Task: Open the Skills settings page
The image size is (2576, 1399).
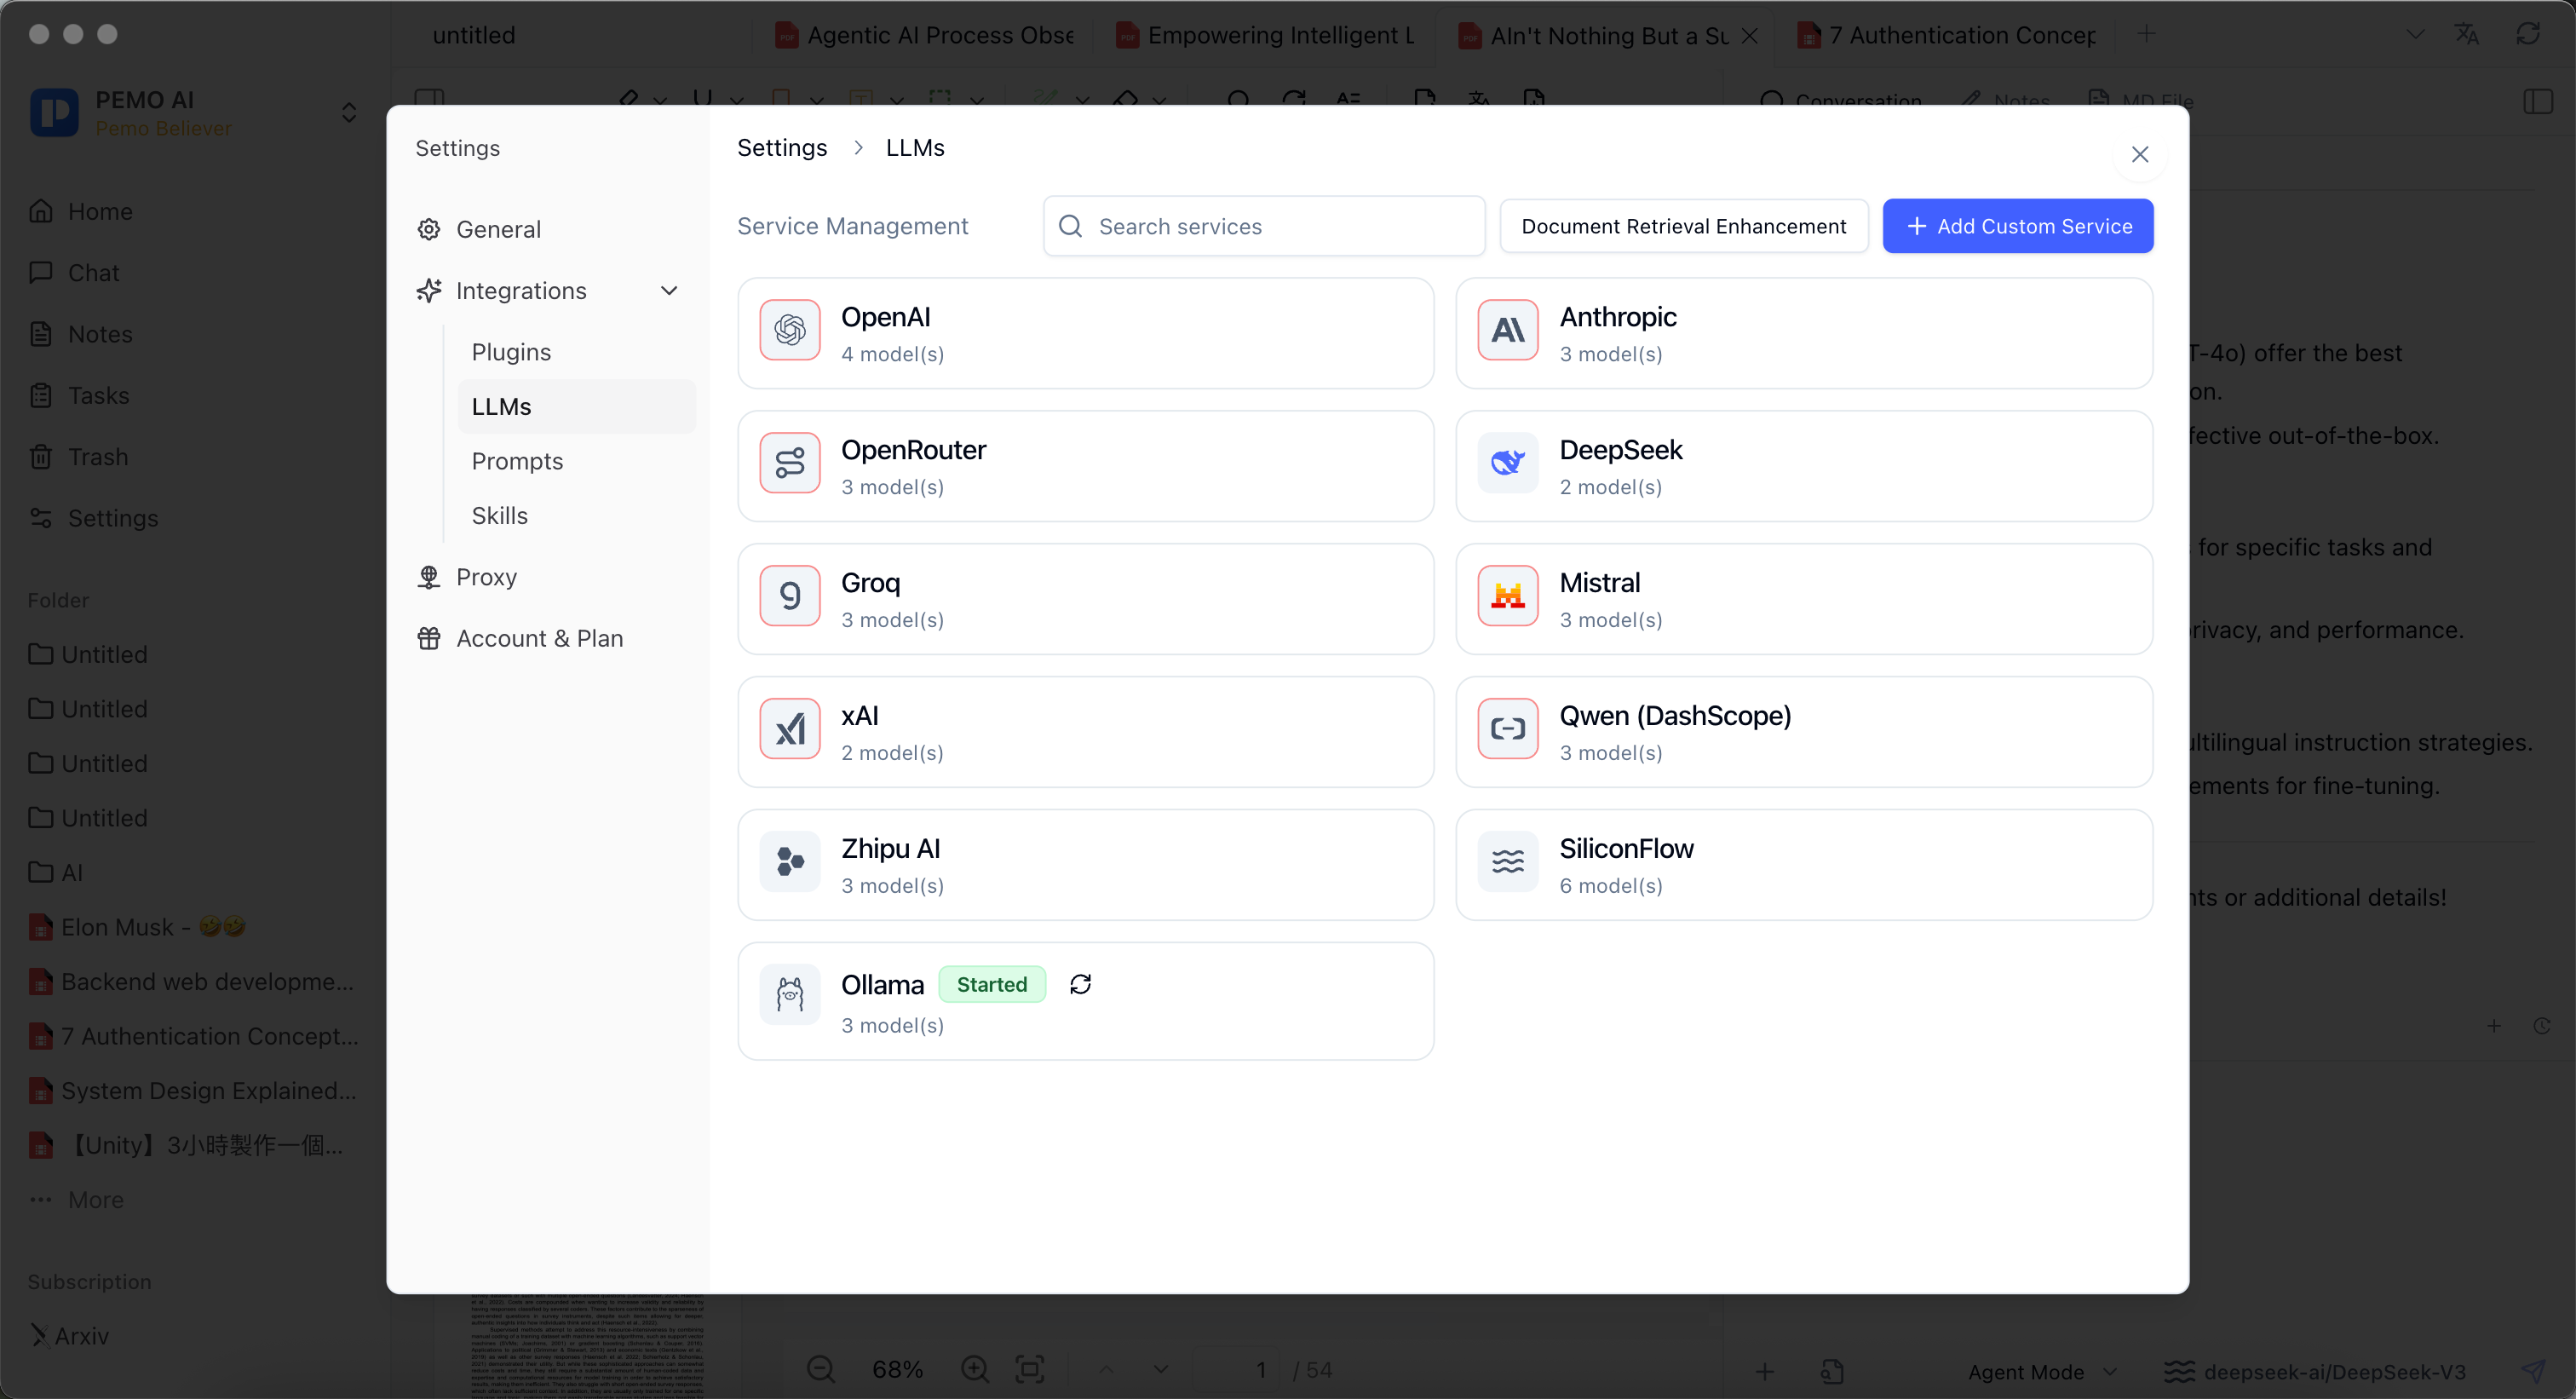Action: pyautogui.click(x=577, y=516)
